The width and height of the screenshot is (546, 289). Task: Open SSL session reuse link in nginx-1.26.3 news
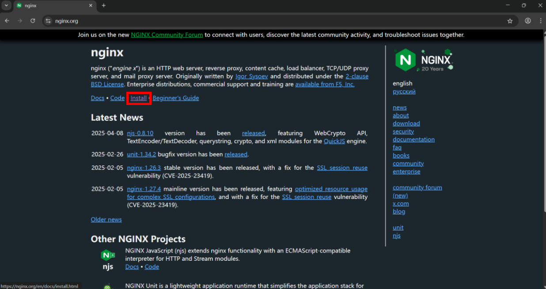[342, 168]
